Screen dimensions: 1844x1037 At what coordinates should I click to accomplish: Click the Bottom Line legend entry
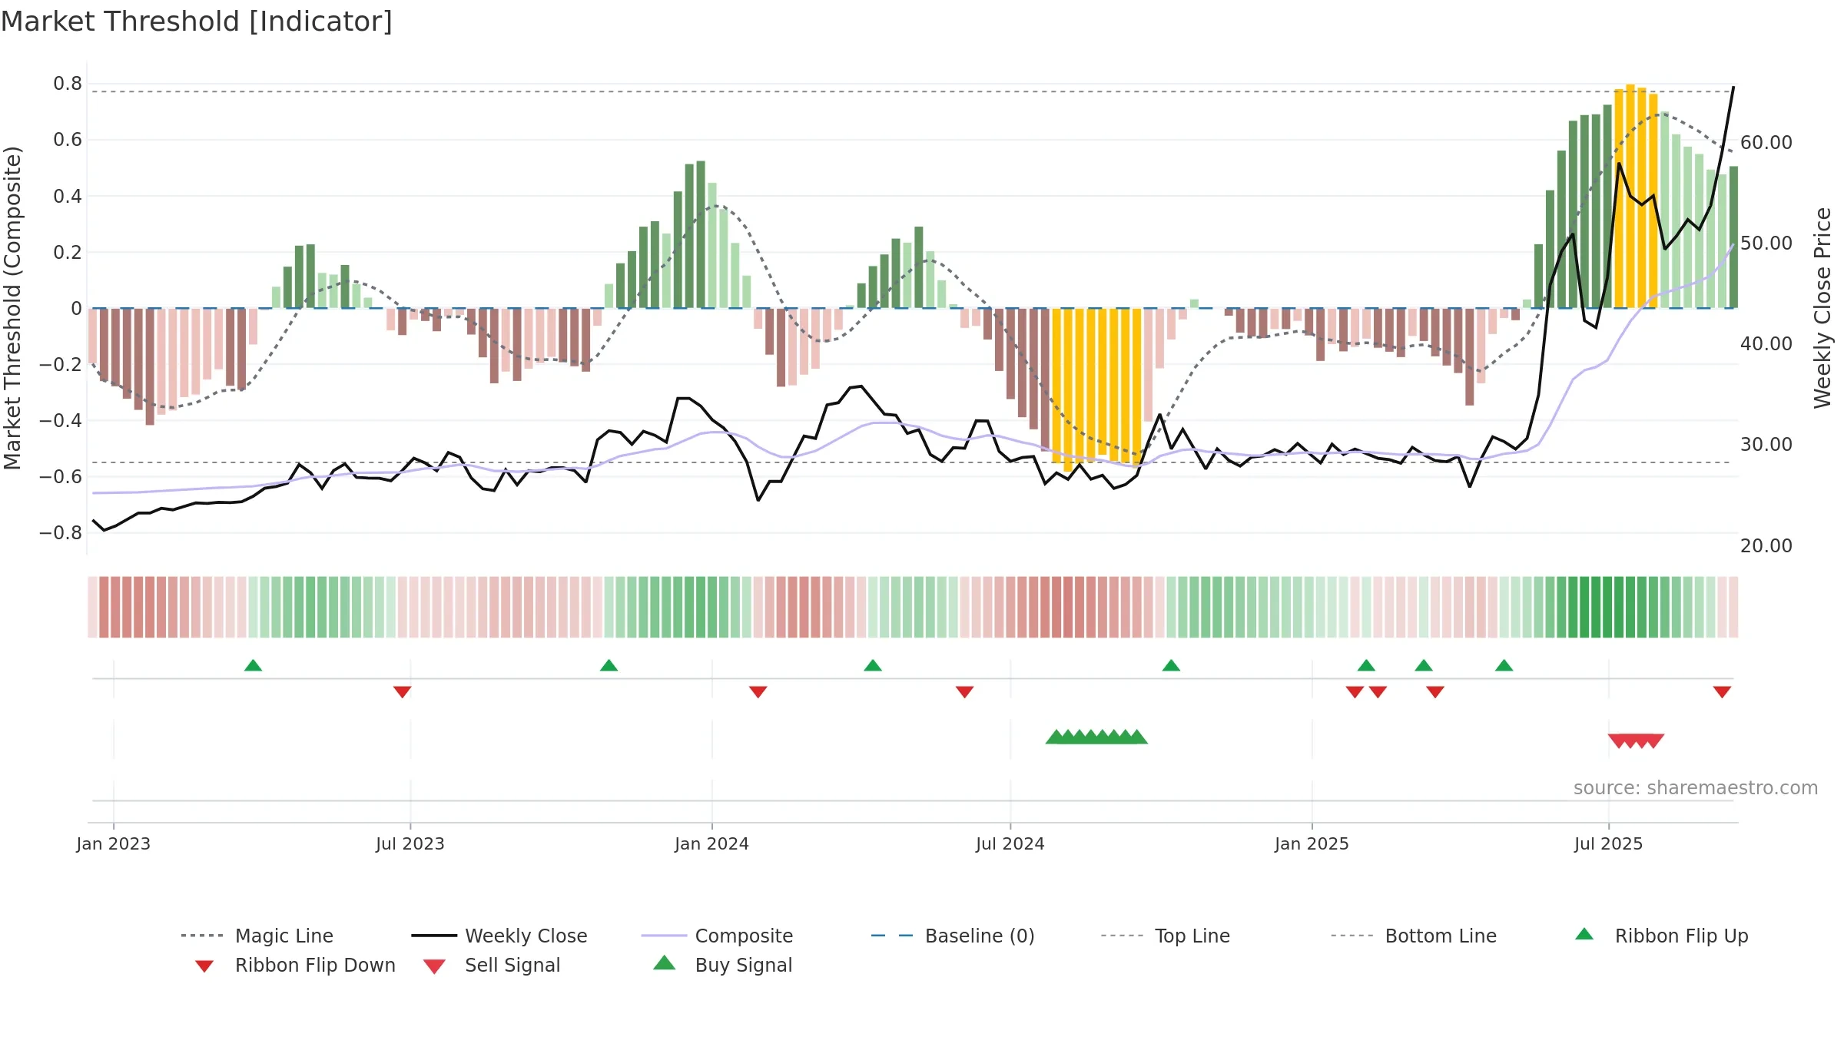1414,936
